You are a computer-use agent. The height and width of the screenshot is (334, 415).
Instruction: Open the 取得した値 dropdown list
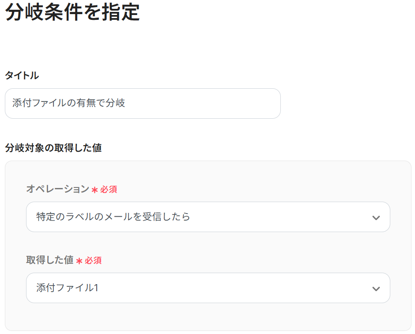pyautogui.click(x=208, y=288)
